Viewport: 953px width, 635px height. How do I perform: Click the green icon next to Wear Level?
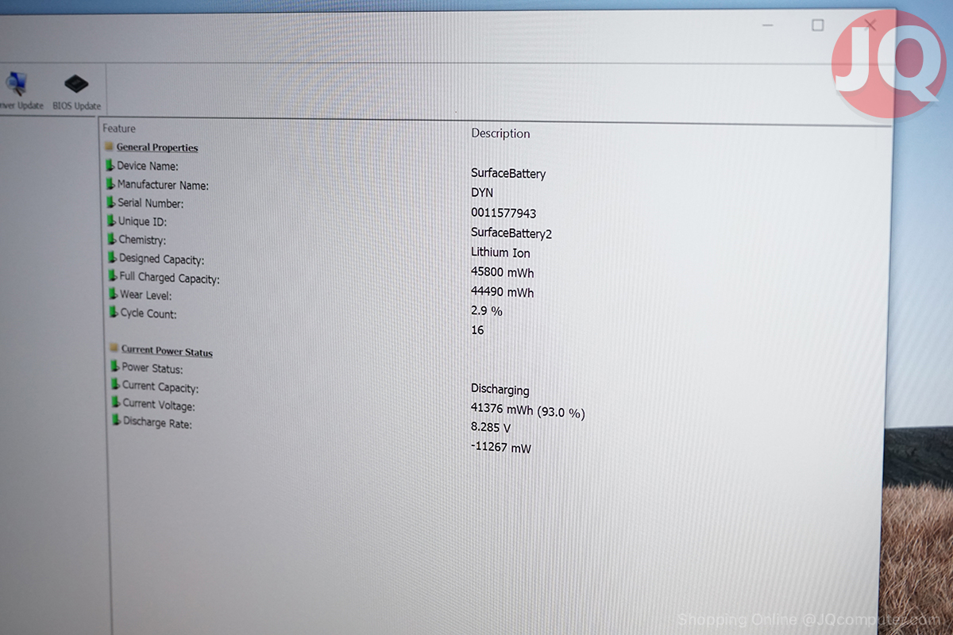point(113,293)
